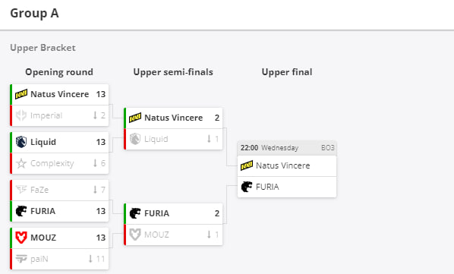
Task: Open Natus Vincere vs Liquid semi-final match
Action: (173, 129)
